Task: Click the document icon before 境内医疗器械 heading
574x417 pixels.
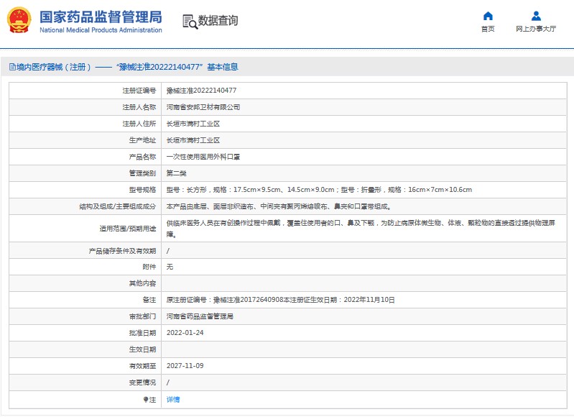Action: 11,67
